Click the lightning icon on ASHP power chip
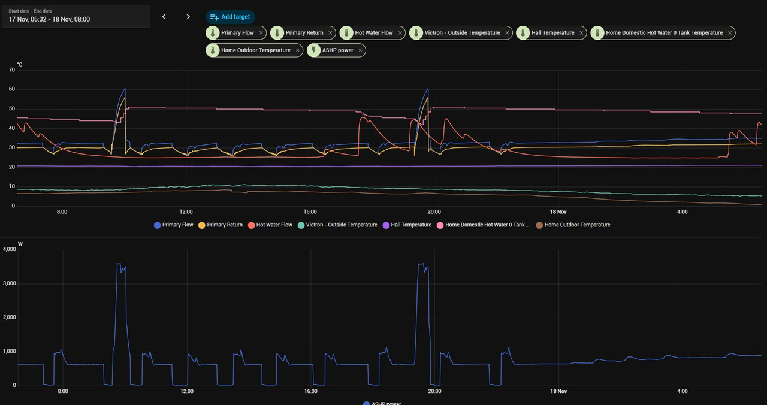 point(314,50)
